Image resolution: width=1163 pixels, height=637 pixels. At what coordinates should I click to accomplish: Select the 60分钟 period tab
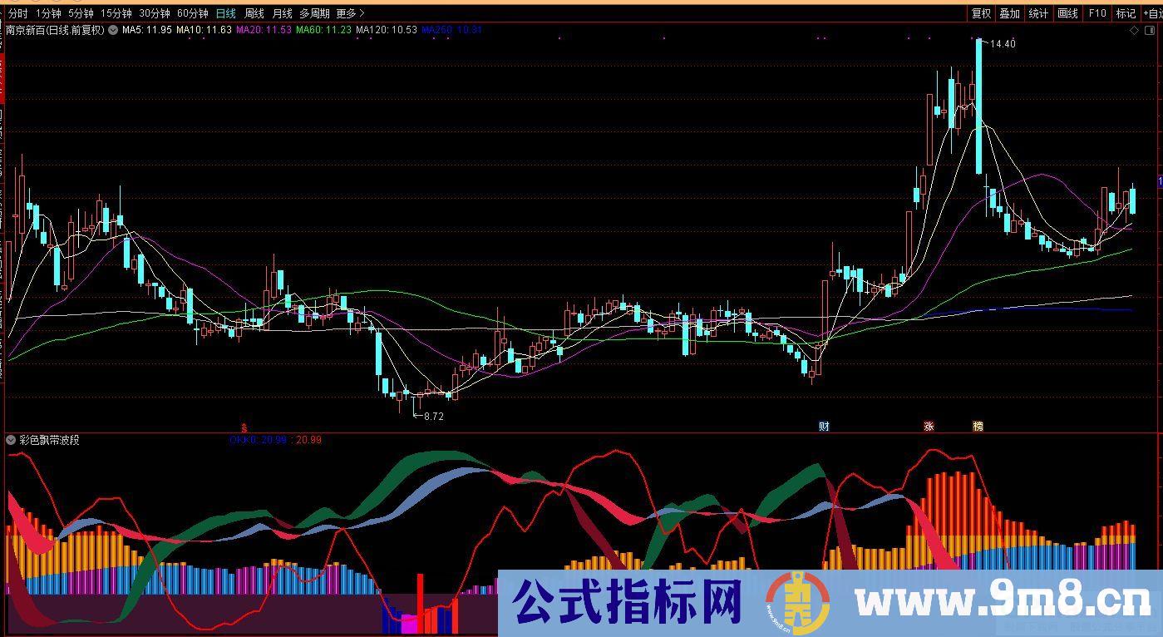click(193, 13)
